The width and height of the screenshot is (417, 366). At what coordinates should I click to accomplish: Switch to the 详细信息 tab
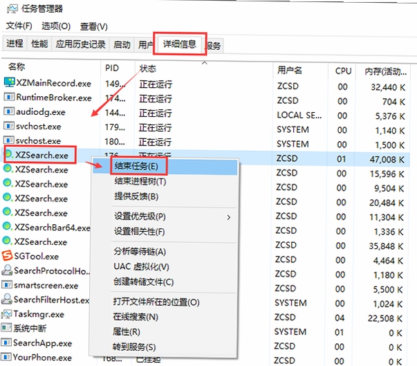[180, 44]
